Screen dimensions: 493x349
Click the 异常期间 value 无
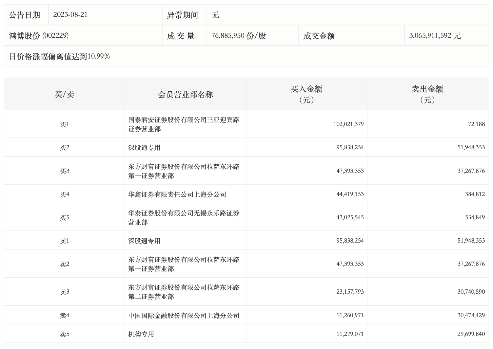(215, 15)
